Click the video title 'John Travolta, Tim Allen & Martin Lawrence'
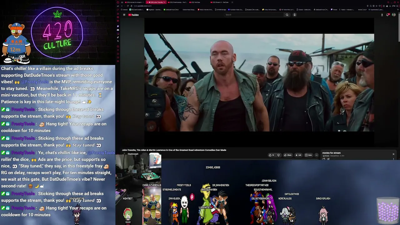Screen dimensions: 400x225 click(174, 150)
